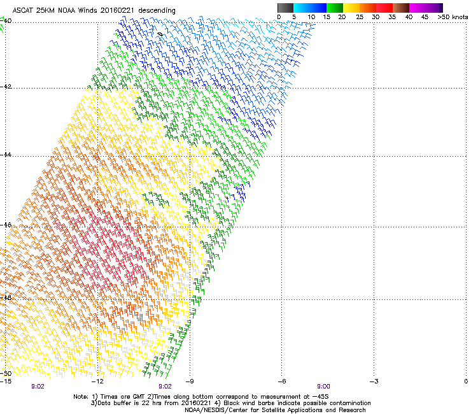Click the dark purple 45-50 knots swatch
This screenshot has height=414, width=471.
click(434, 8)
